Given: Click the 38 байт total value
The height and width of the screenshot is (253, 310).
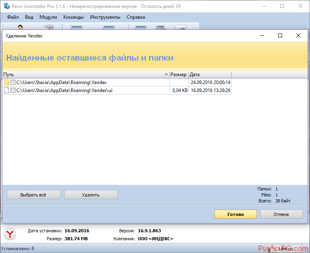Looking at the screenshot, I should [283, 201].
